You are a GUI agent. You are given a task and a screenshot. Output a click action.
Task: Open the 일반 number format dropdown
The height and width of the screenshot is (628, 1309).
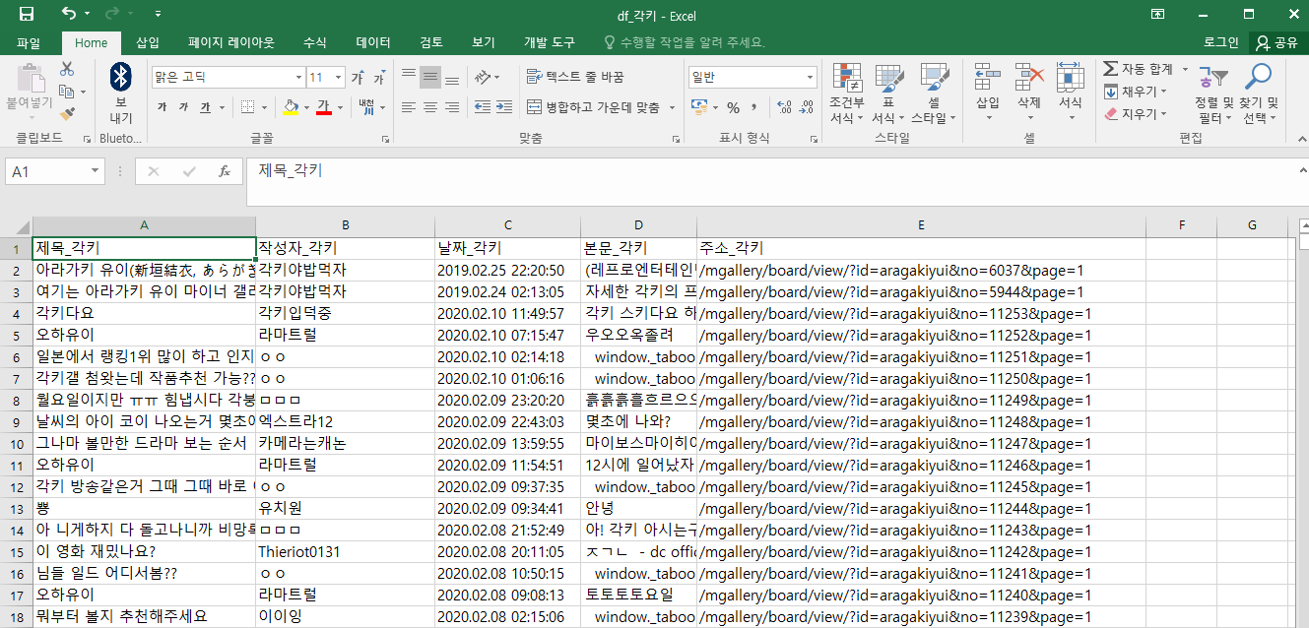pyautogui.click(x=811, y=77)
